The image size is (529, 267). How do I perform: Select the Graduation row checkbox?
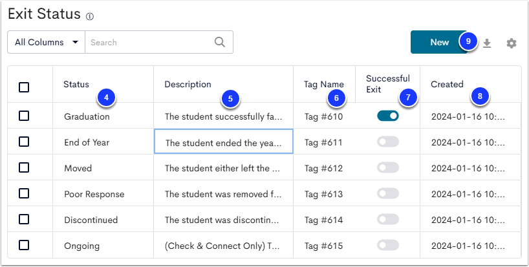(24, 116)
